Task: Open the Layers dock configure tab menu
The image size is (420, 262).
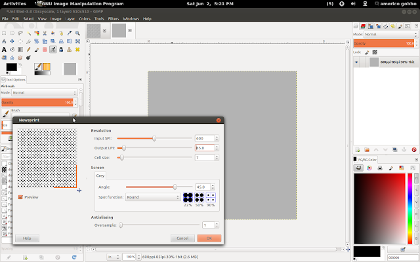Action: coord(416,26)
